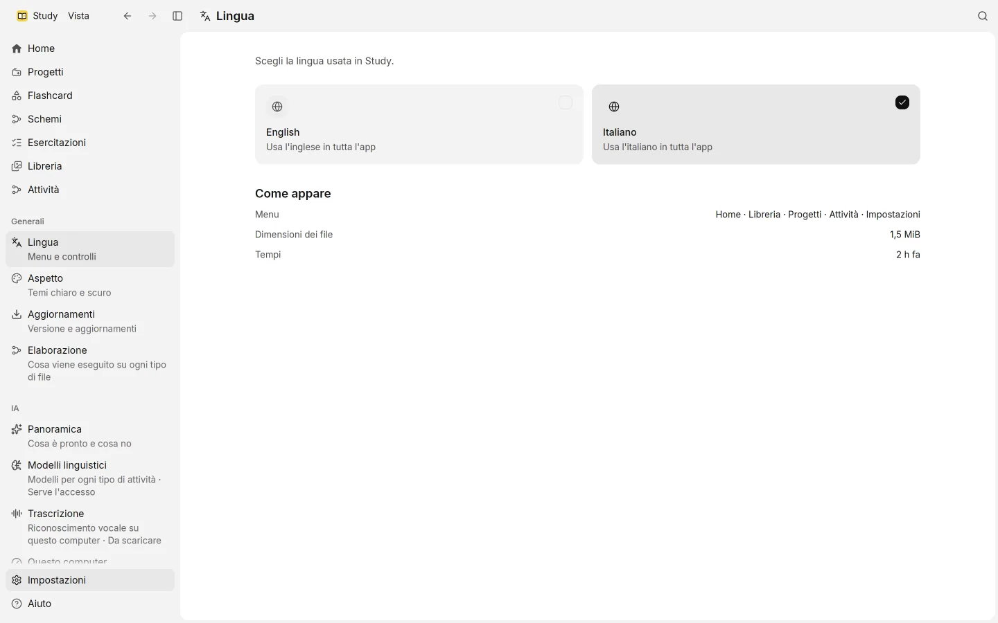This screenshot has width=998, height=623.
Task: Open the Vista menu
Action: [78, 16]
